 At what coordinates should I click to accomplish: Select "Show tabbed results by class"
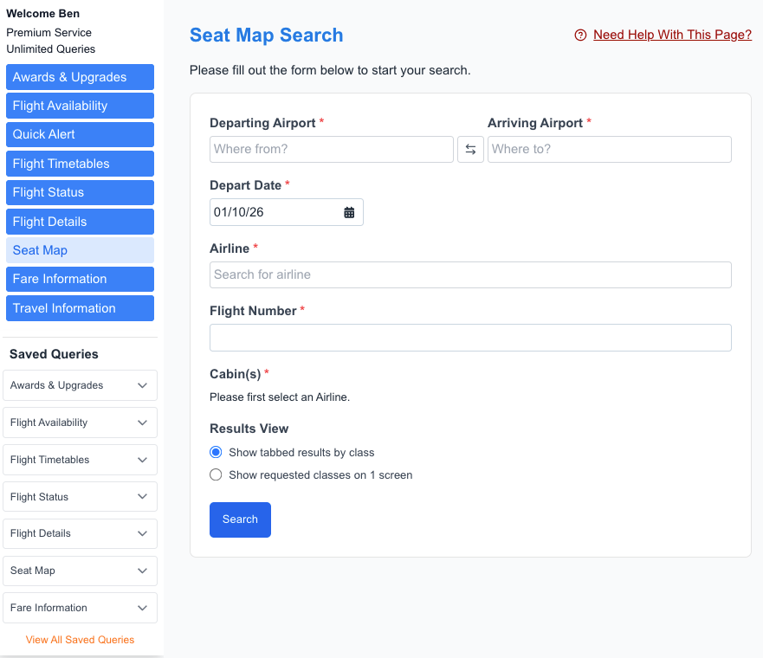point(216,452)
